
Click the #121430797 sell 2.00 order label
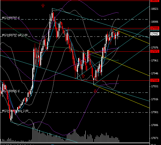coord(15,35)
